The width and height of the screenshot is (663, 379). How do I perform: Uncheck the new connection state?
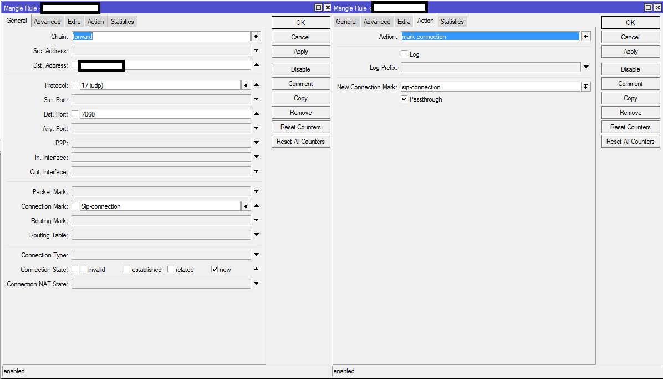click(215, 269)
